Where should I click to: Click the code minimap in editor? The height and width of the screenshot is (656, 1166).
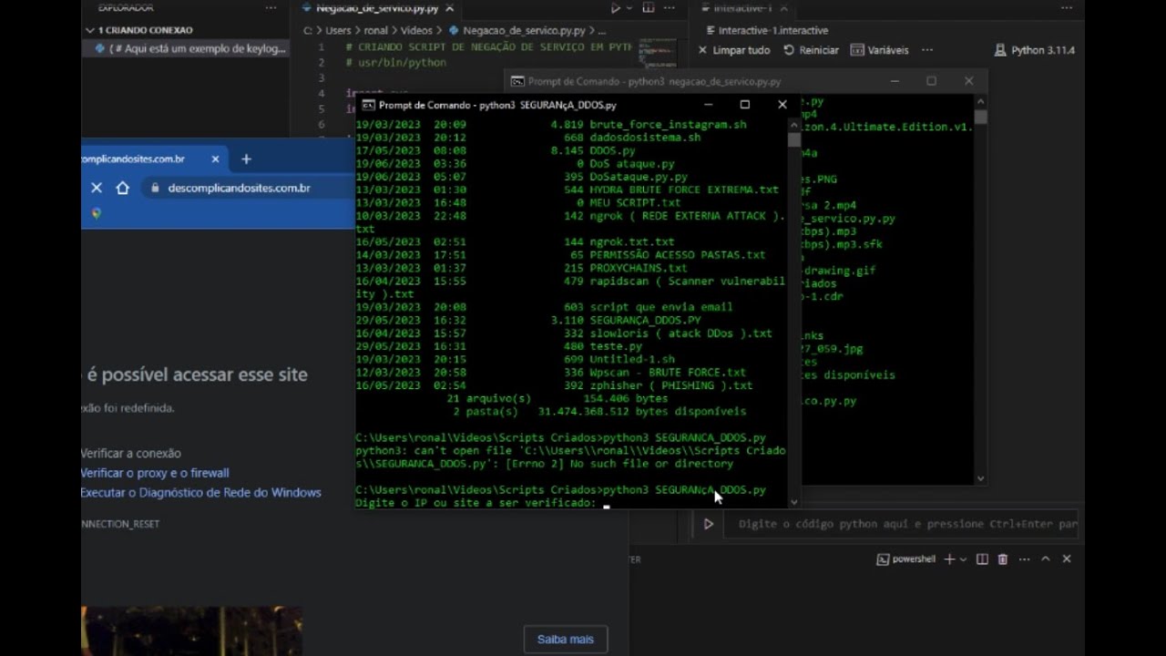(657, 55)
